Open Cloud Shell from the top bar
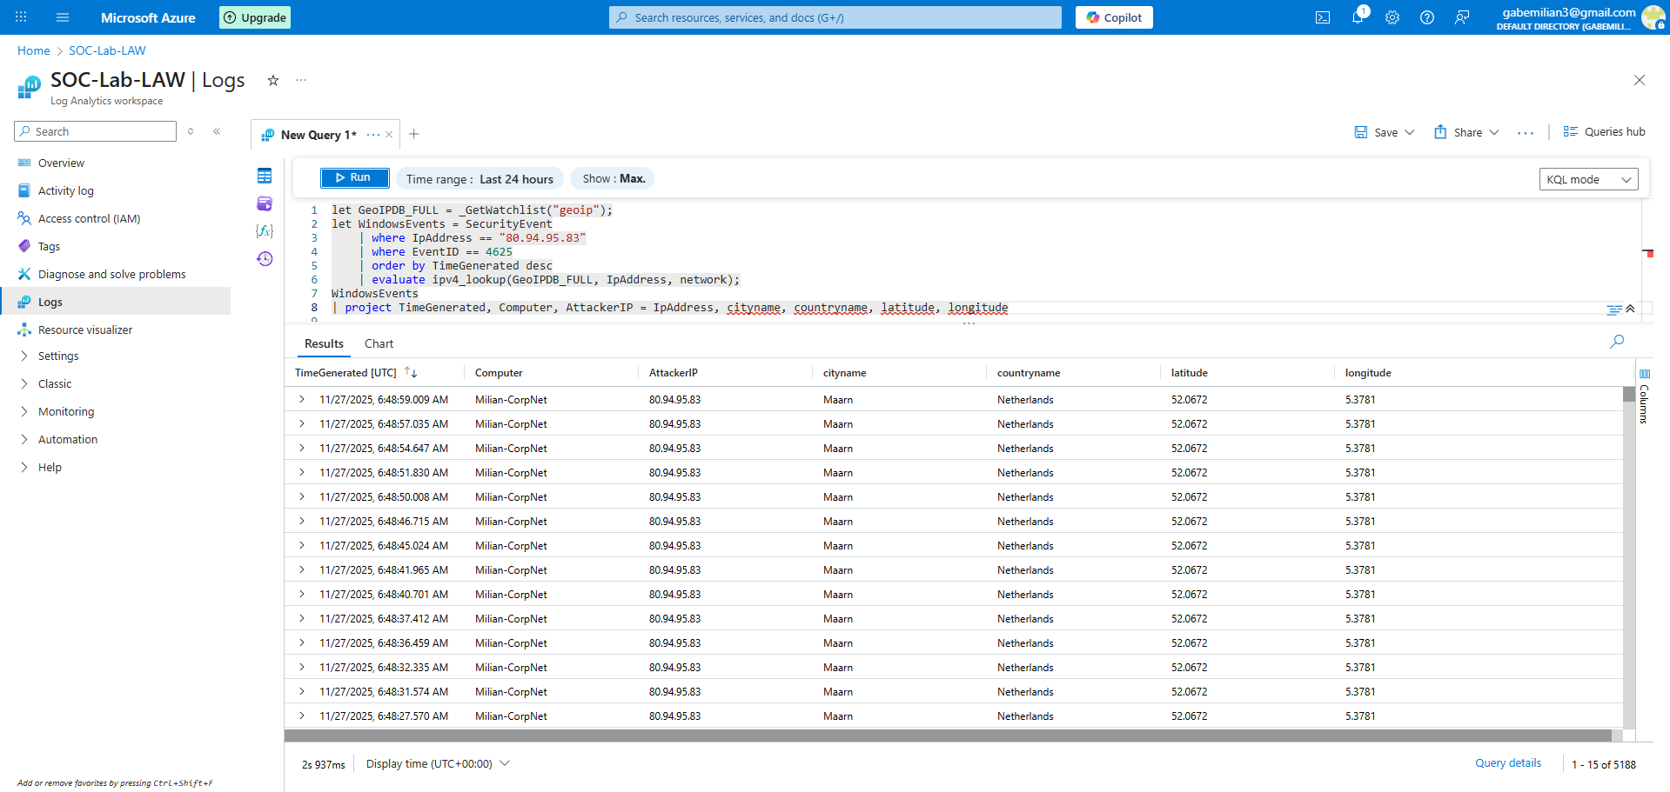Screen dimensions: 1670x792 1323,17
